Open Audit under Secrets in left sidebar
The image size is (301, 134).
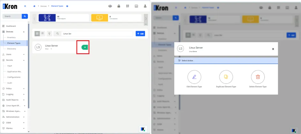click(10, 83)
